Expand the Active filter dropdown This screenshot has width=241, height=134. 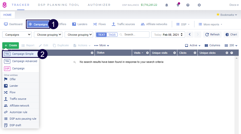point(193,46)
